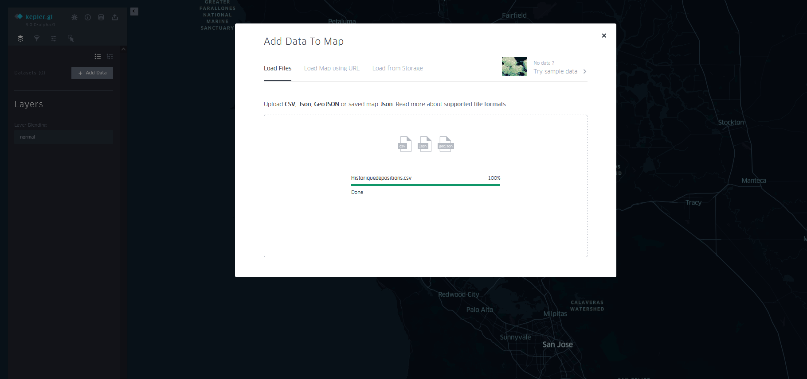Select the Load Files tab
Image resolution: width=807 pixels, height=379 pixels.
click(x=278, y=68)
